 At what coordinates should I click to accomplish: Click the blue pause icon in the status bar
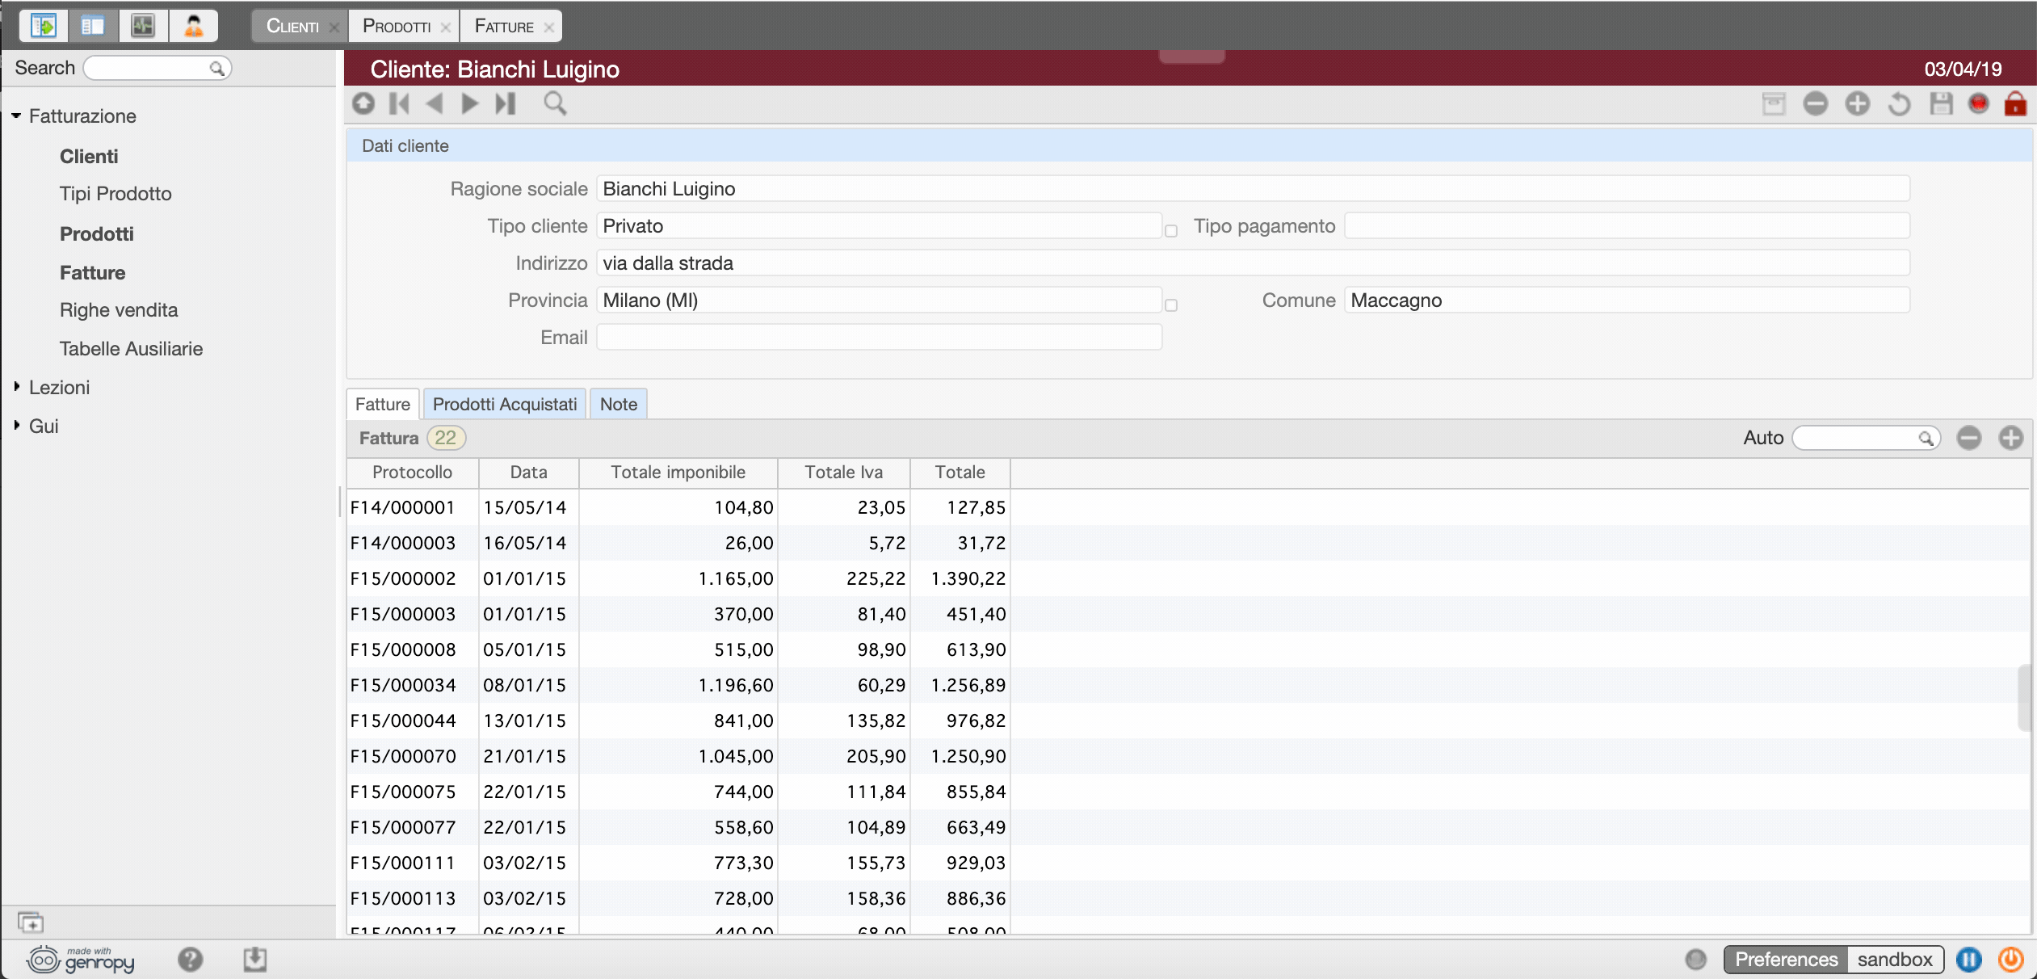pos(1969,960)
